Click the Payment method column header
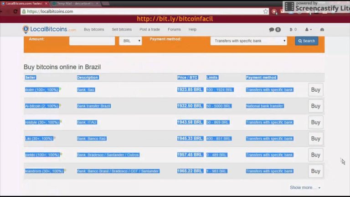 point(261,78)
